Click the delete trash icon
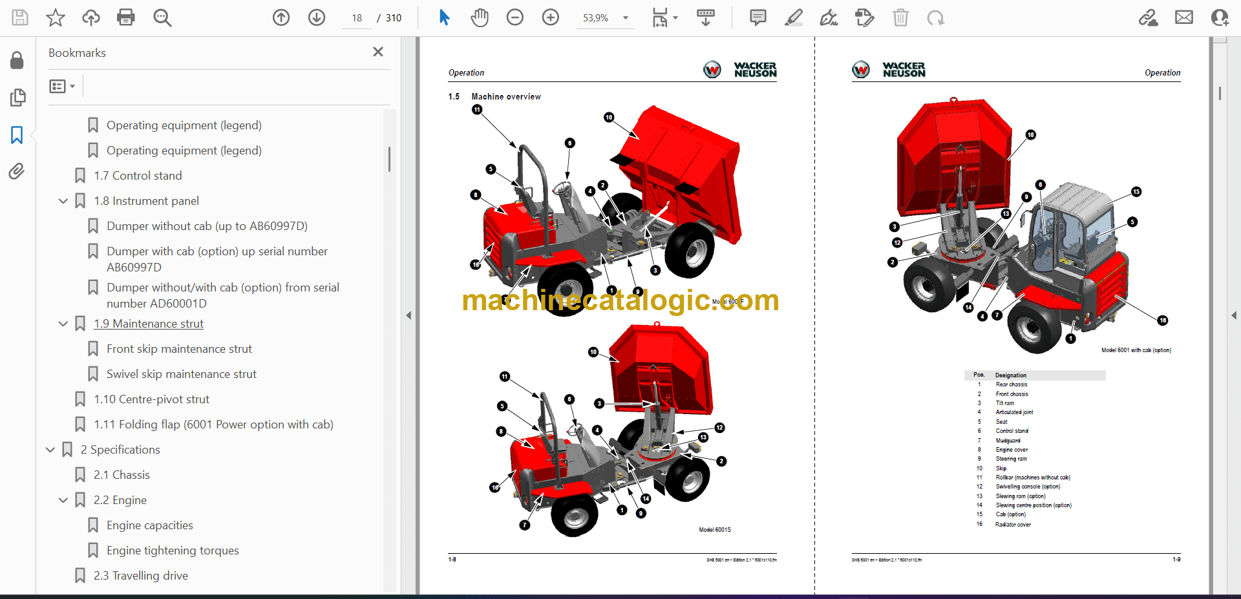 pos(900,17)
